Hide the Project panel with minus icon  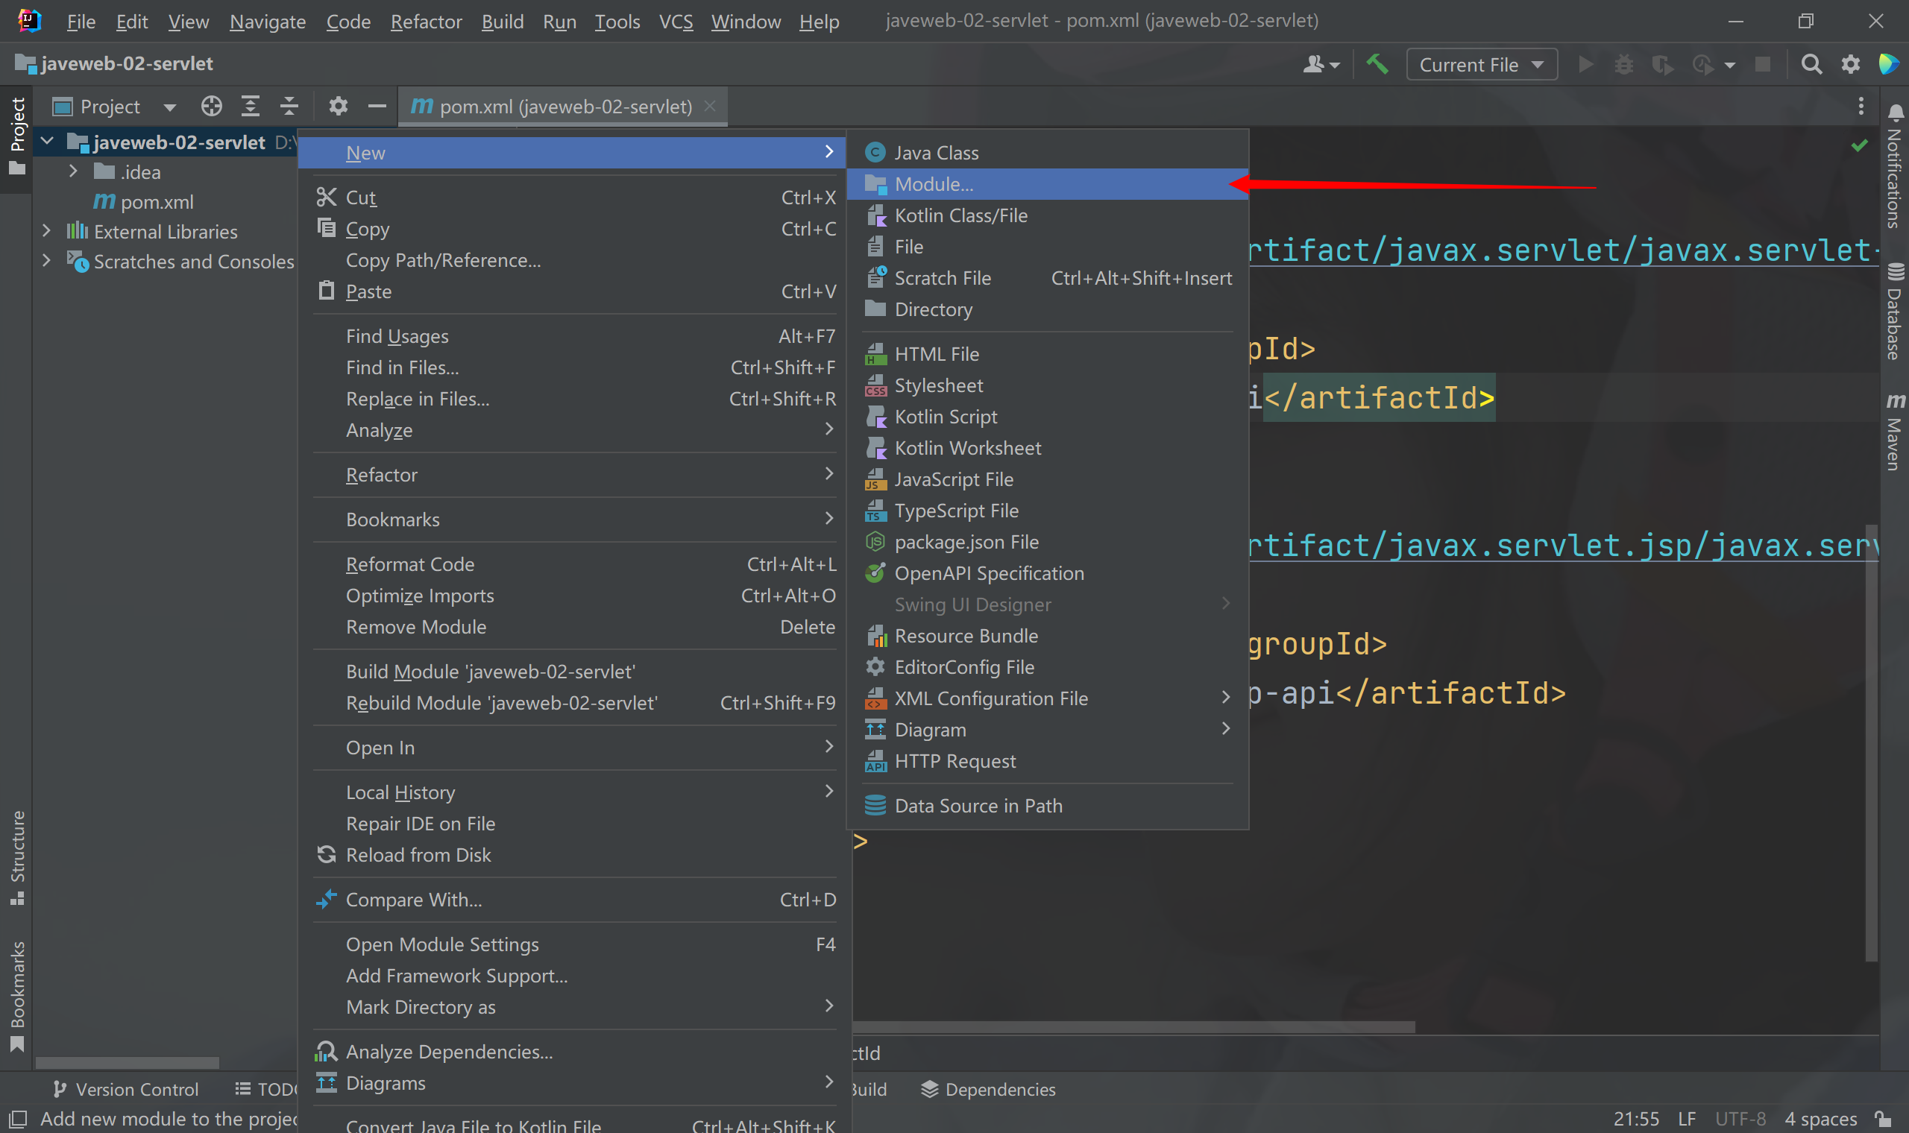point(377,106)
